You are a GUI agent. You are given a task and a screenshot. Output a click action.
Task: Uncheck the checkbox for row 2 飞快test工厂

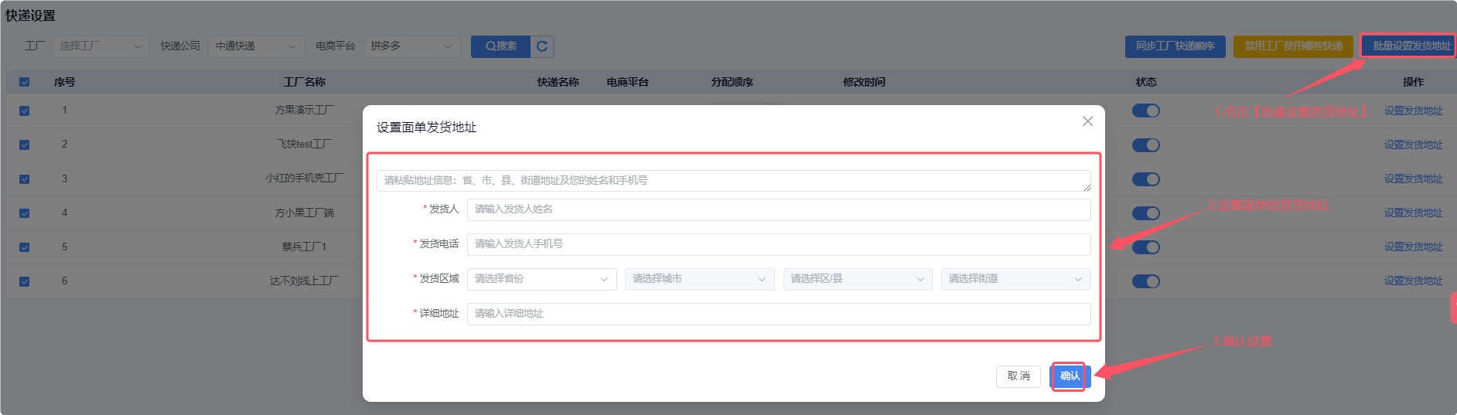[24, 145]
